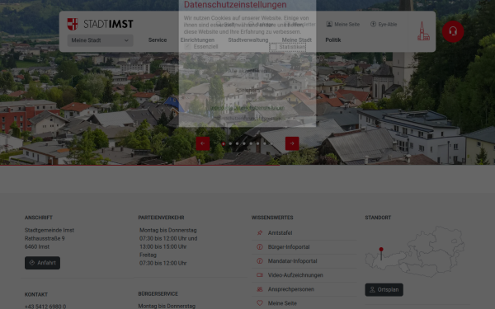Click the BÜRGERSERVICE heading
The image size is (495, 309).
[x=158, y=293]
